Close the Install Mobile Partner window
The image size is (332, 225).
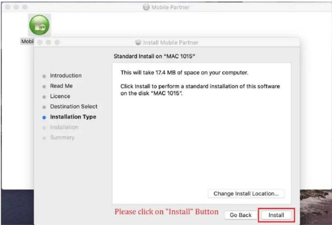point(40,42)
